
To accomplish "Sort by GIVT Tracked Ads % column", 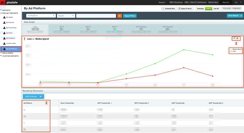I will click(216, 103).
